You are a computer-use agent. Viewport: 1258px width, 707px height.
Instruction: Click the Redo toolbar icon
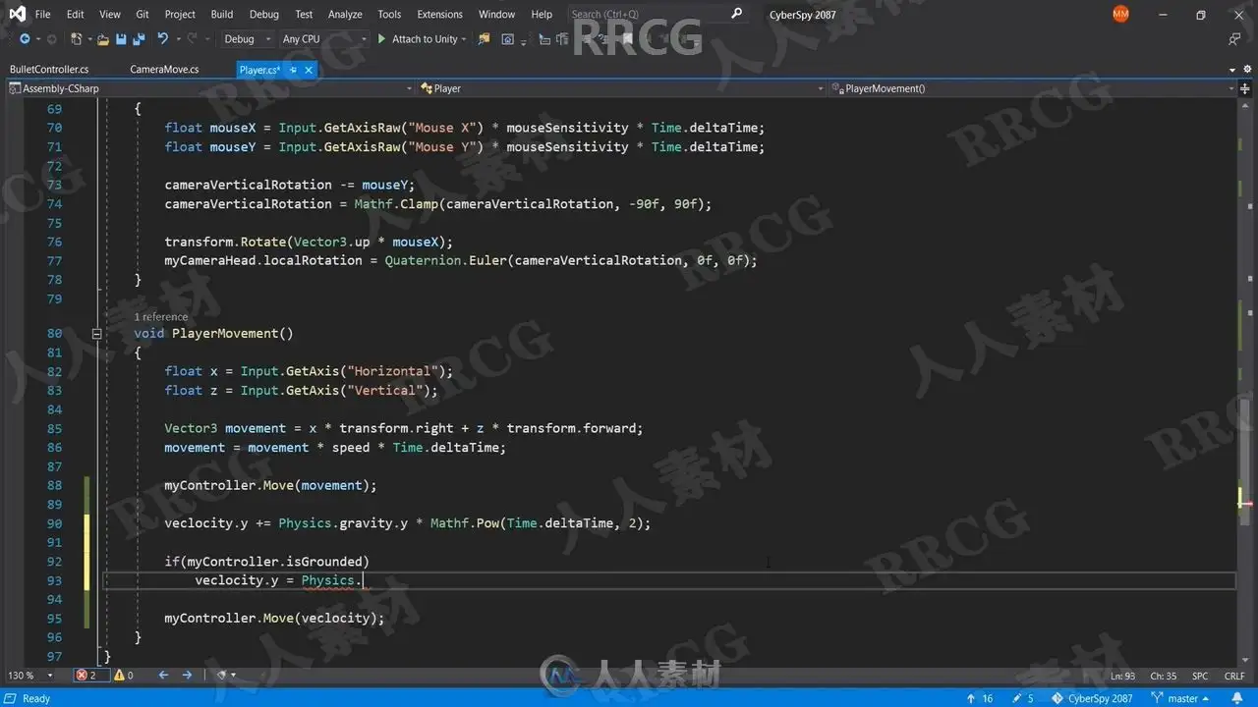193,39
